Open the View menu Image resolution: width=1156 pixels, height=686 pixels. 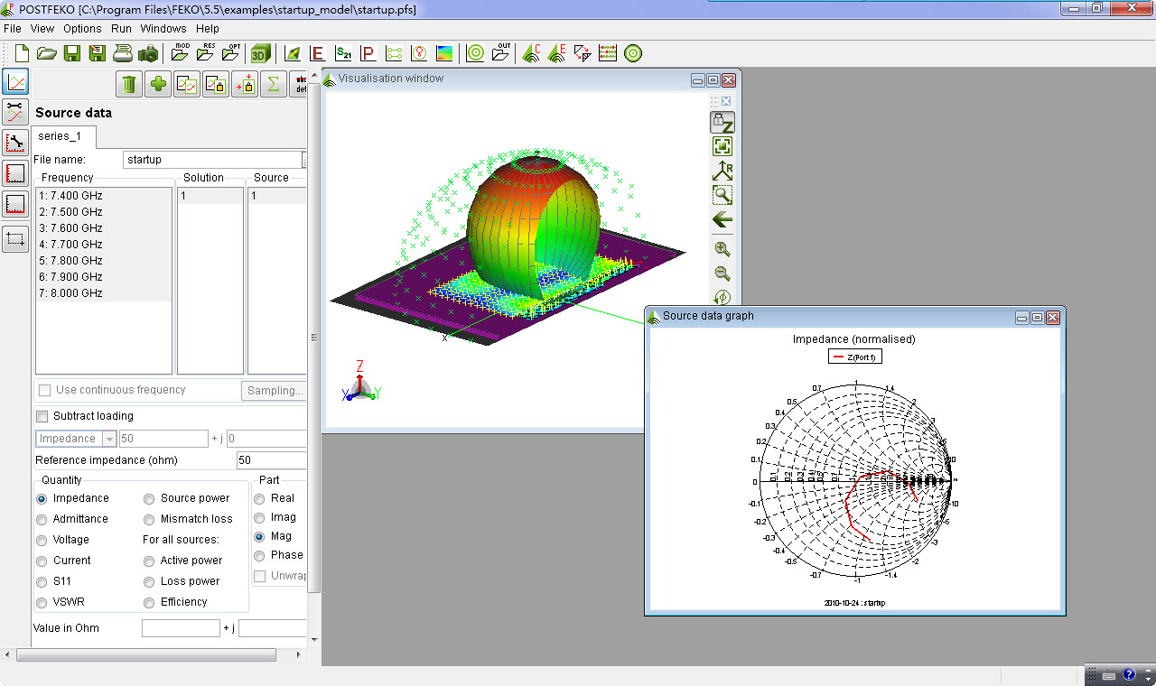tap(42, 29)
